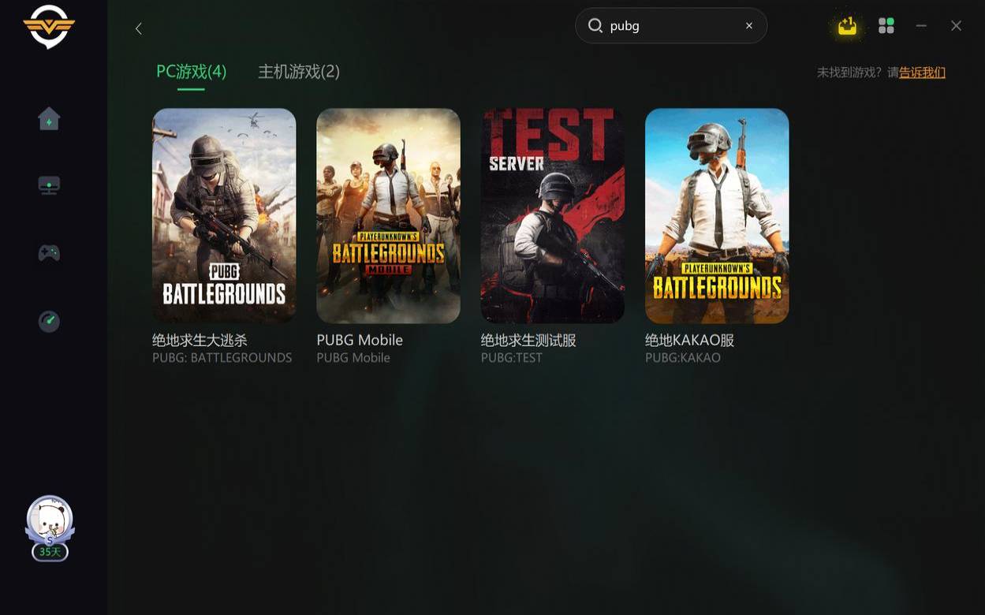Viewport: 985px width, 615px height.
Task: Click the subtitle PUBG:KAKAO
Action: (x=683, y=358)
